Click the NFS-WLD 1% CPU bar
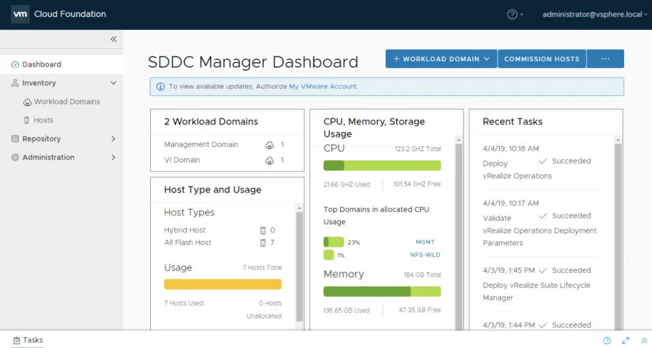Viewport: 652px width, 348px height. (x=328, y=255)
